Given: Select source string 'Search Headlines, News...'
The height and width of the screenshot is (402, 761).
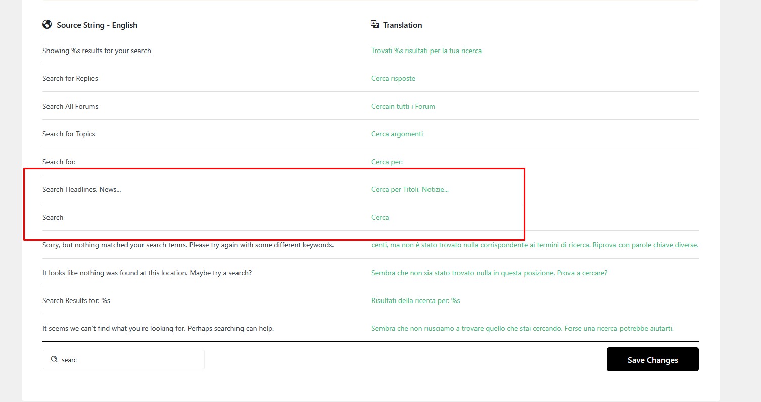Looking at the screenshot, I should tap(82, 189).
